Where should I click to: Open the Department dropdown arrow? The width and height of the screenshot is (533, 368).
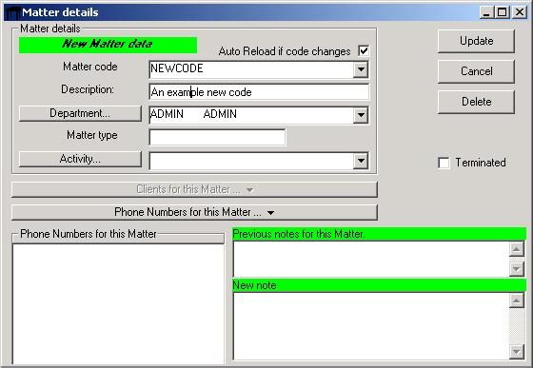361,115
